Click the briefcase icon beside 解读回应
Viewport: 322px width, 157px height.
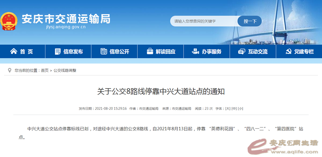coord(150,51)
